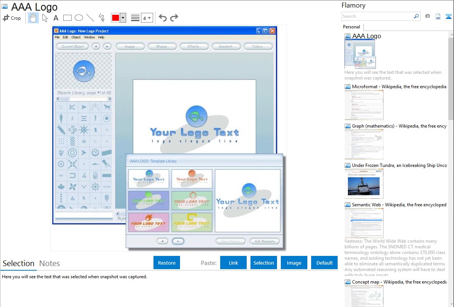Image resolution: width=454 pixels, height=307 pixels.
Task: Open the Microformat snapshot thumbnail
Action: (x=364, y=105)
